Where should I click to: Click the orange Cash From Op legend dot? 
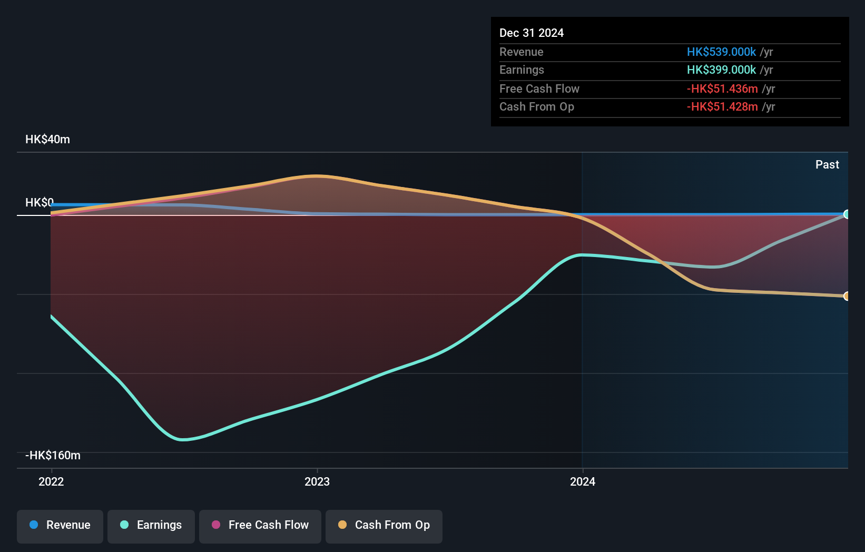[342, 525]
